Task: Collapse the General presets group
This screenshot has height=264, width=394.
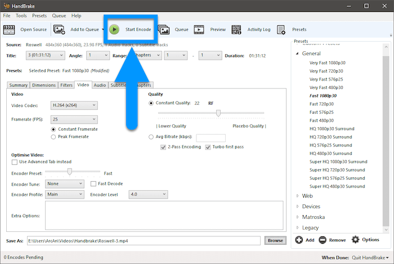Action: click(297, 53)
